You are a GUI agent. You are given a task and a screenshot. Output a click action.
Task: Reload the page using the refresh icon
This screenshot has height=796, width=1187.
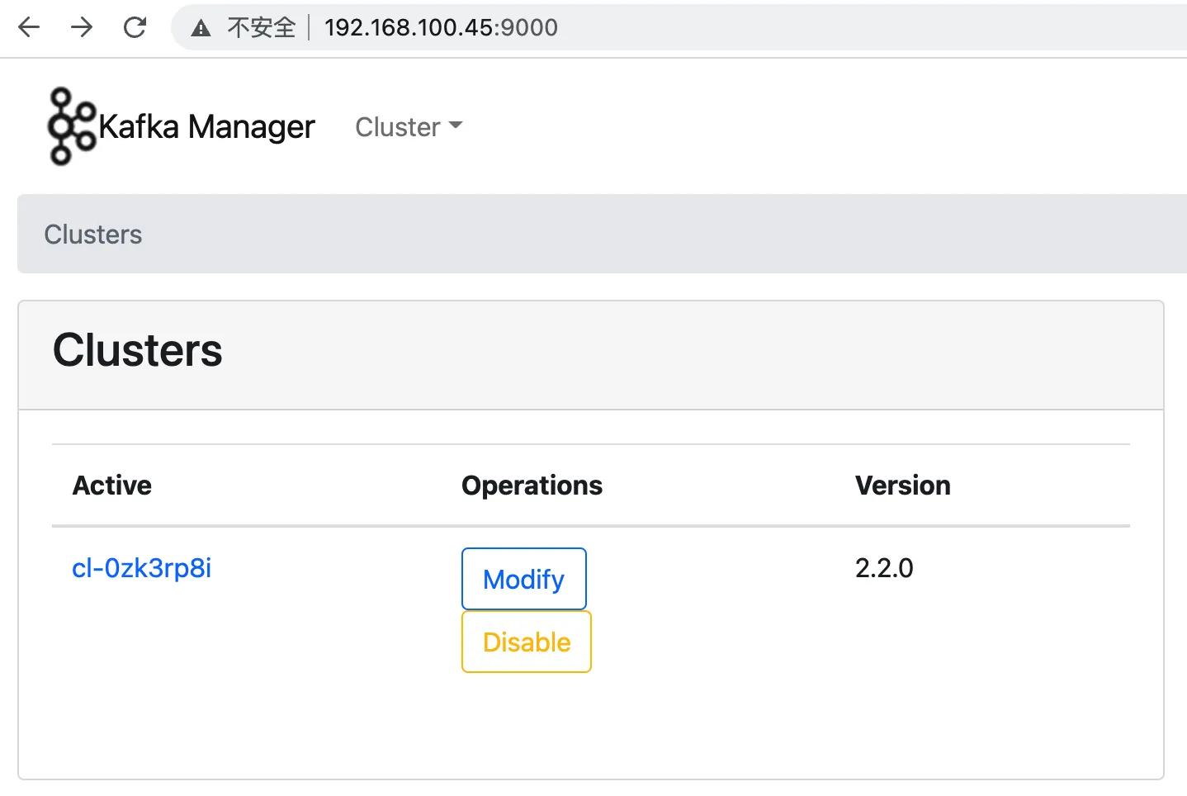(x=135, y=27)
